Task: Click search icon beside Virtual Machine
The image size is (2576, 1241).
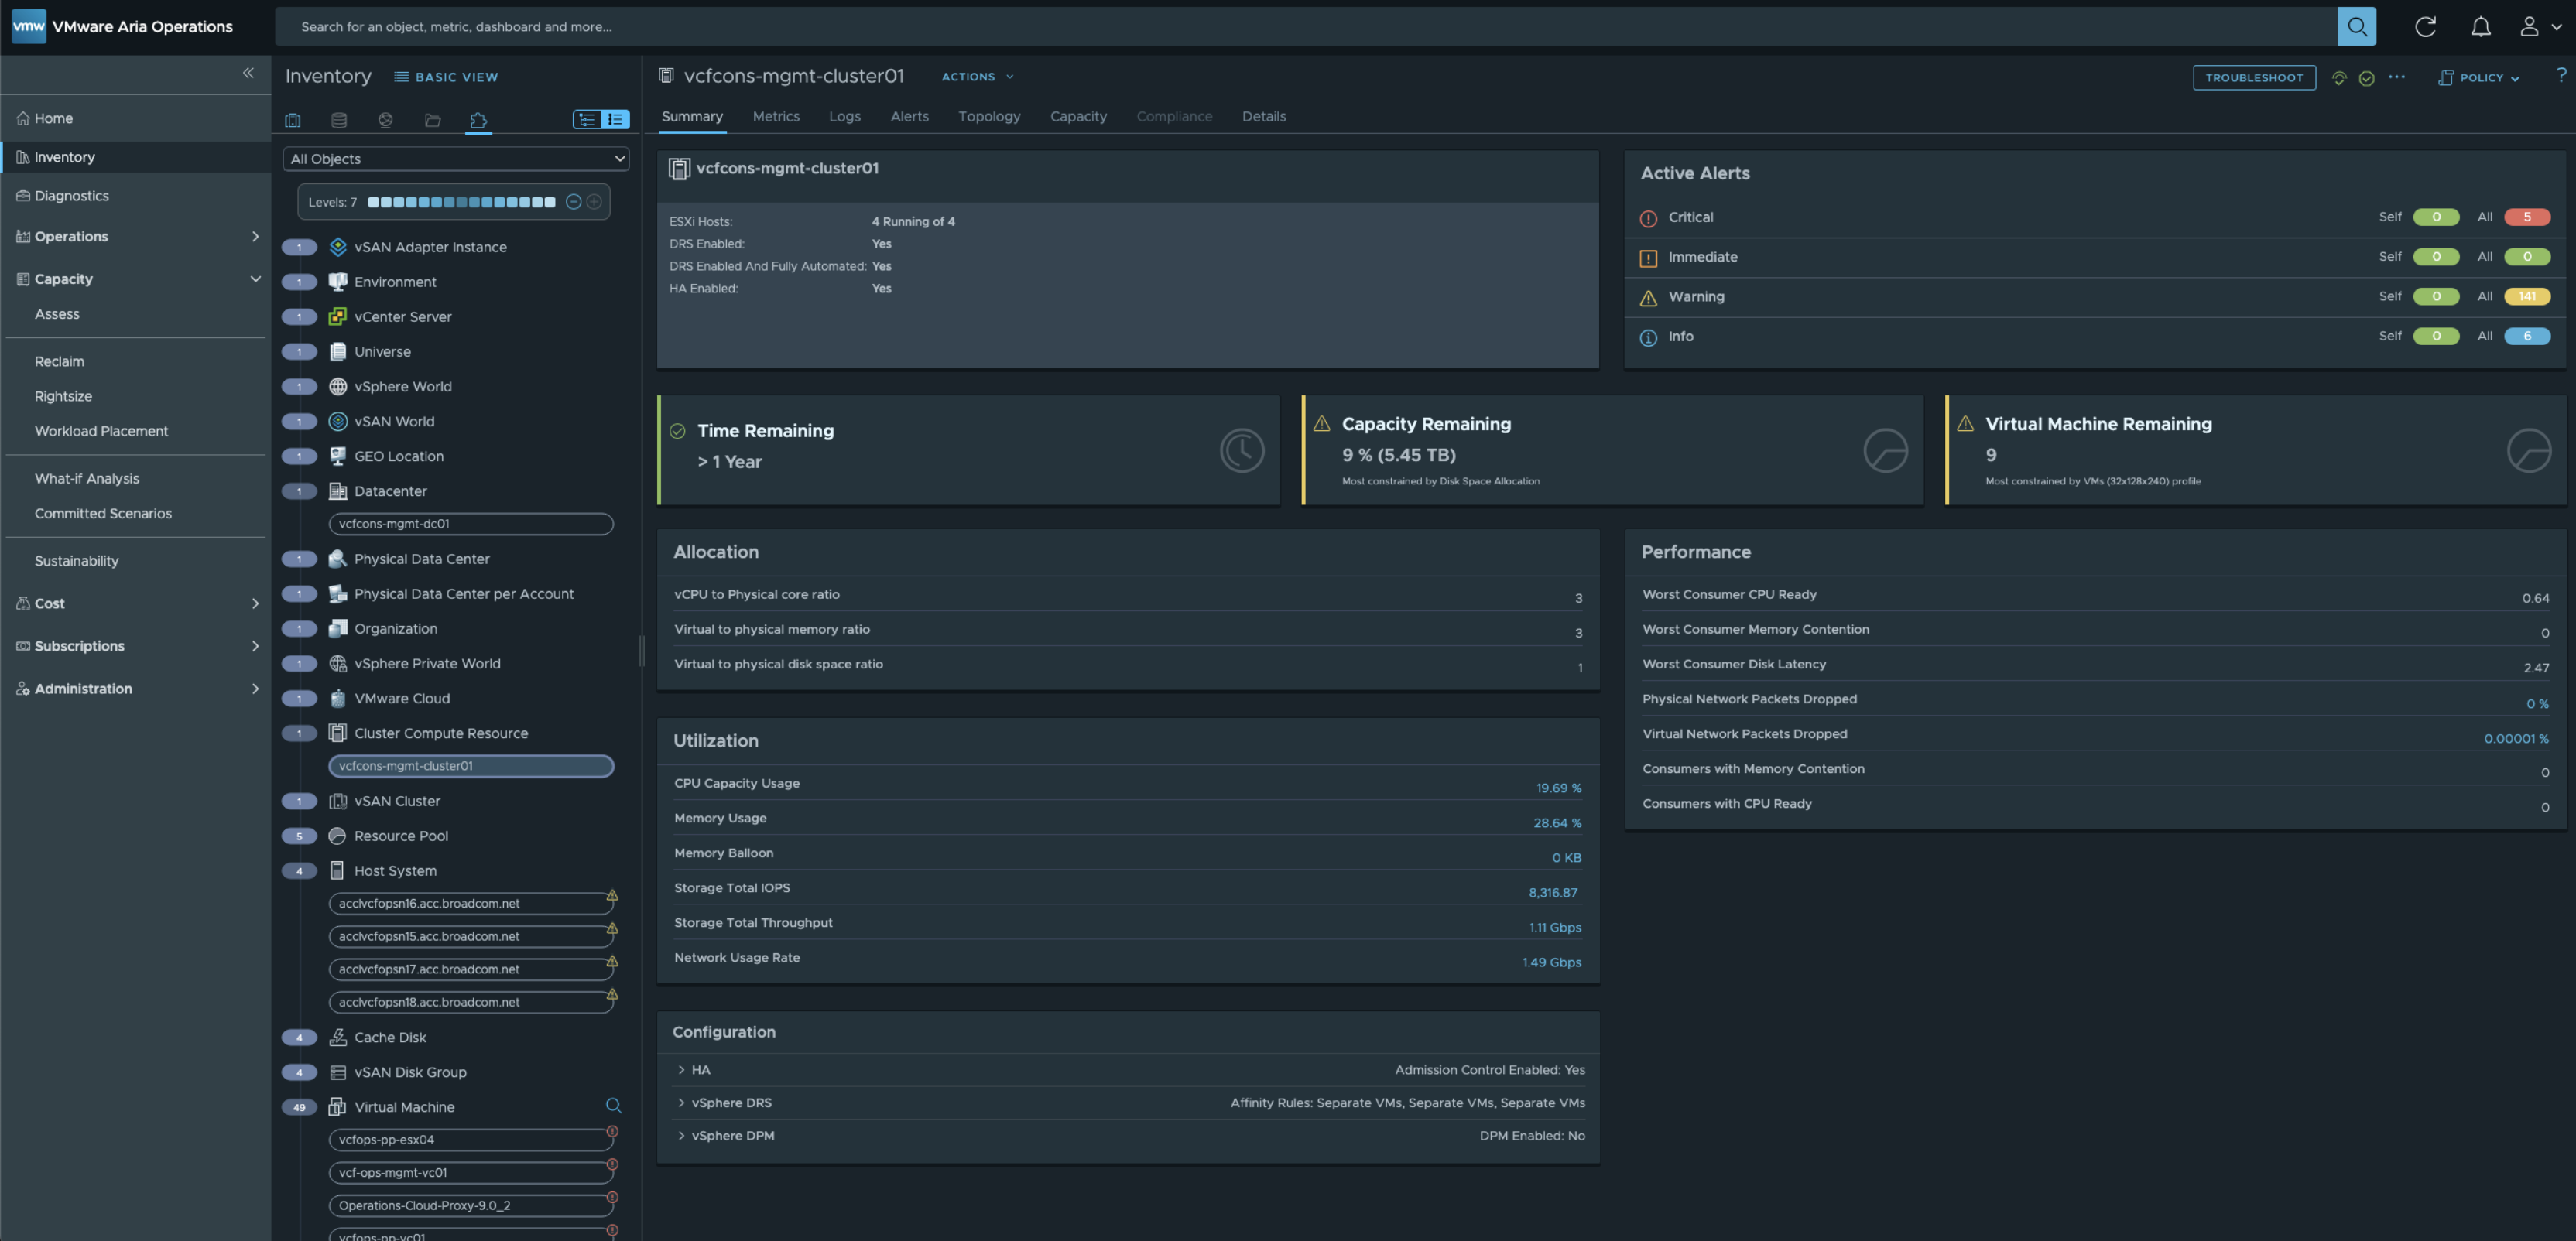Action: pyautogui.click(x=613, y=1105)
